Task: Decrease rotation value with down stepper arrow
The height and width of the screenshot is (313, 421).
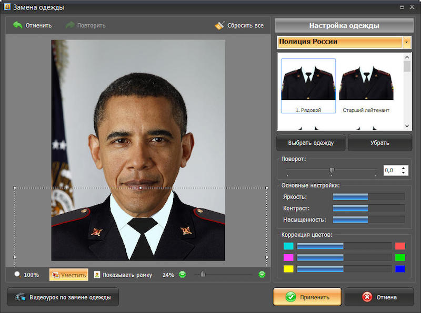Action: 403,173
